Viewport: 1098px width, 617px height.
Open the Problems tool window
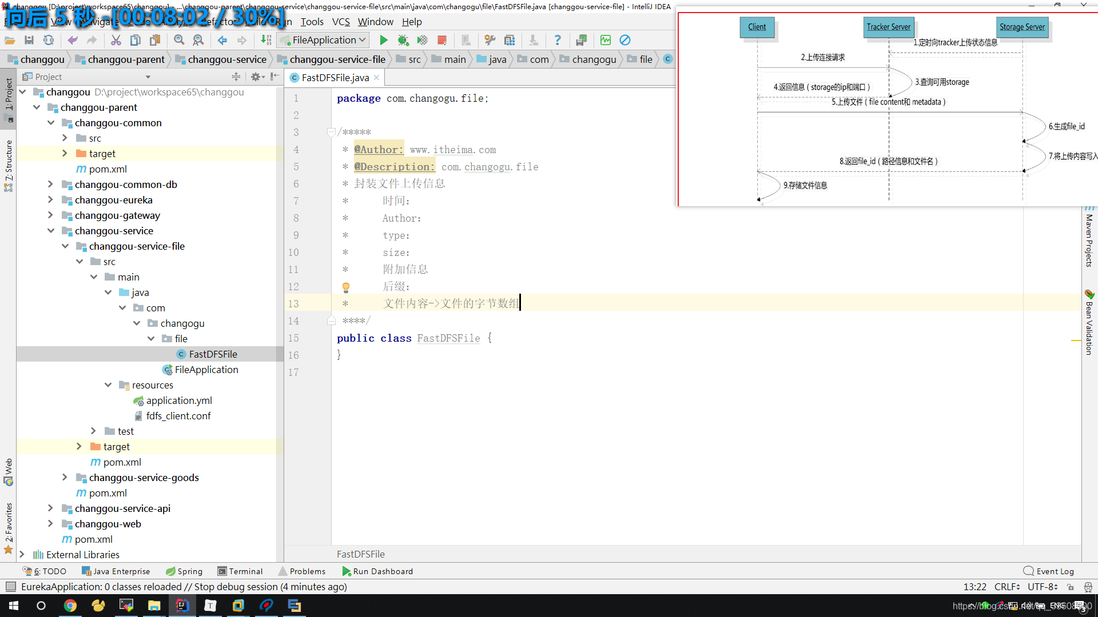[x=302, y=571]
